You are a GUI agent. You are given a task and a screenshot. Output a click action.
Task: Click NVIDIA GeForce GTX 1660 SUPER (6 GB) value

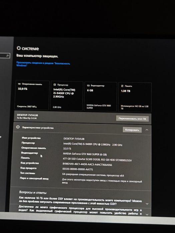[85, 154]
